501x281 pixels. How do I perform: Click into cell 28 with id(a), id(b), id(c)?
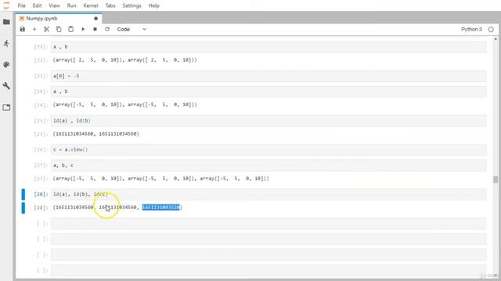click(x=269, y=194)
